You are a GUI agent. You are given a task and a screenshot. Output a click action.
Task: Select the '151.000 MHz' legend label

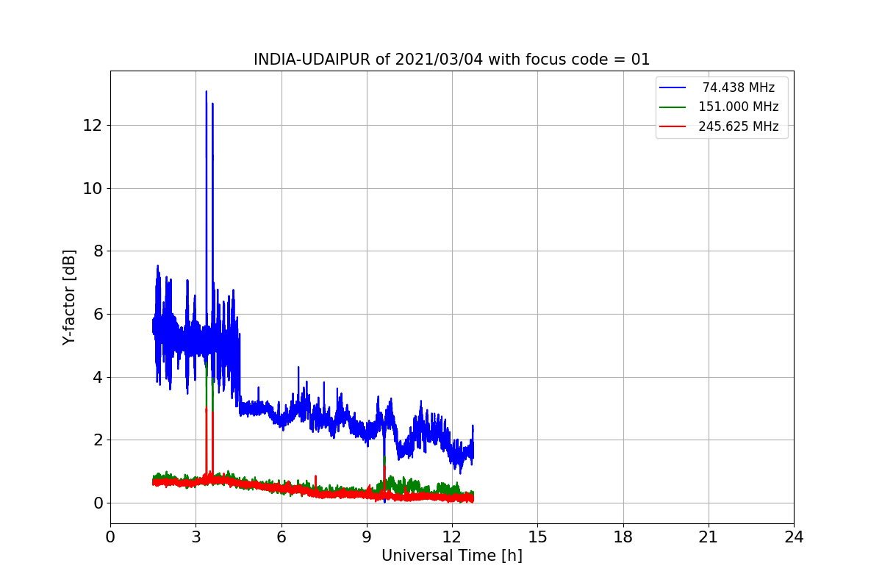pyautogui.click(x=739, y=107)
